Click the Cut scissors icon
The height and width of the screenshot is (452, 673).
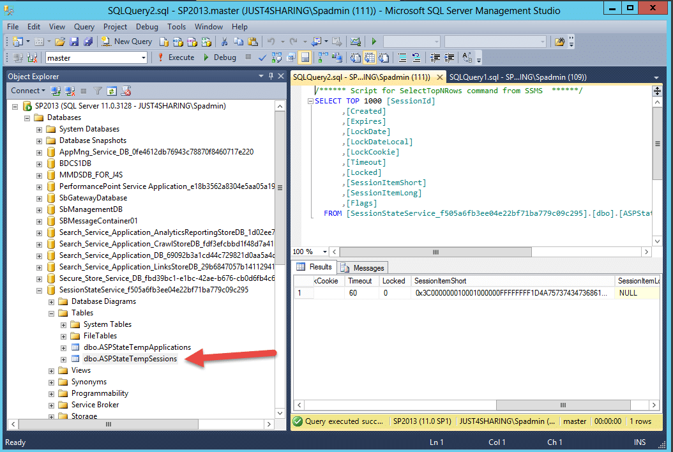pos(224,41)
